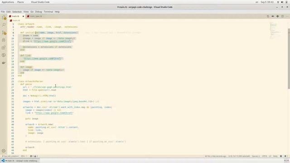
Task: Click the date and time in top panel
Action: click(267, 2)
